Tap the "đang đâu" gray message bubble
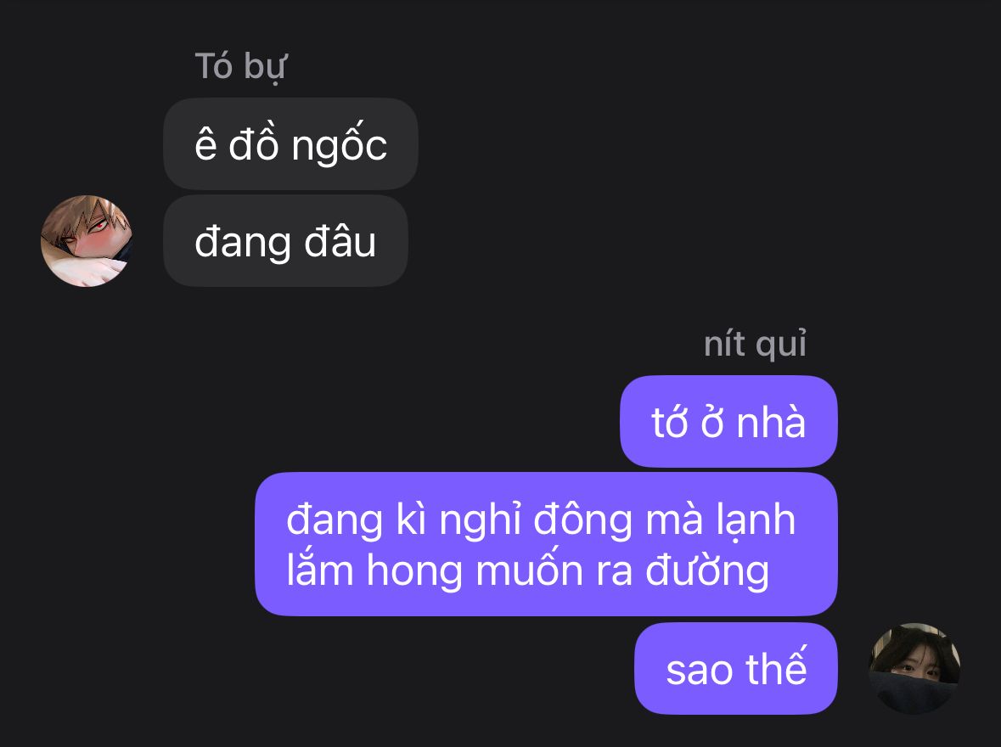The width and height of the screenshot is (1001, 747). tap(285, 241)
